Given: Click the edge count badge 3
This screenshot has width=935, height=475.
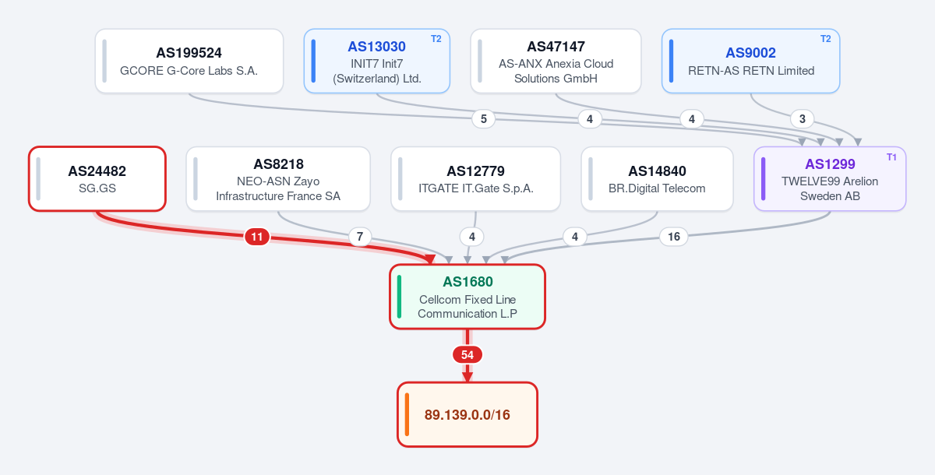Looking at the screenshot, I should click(802, 119).
